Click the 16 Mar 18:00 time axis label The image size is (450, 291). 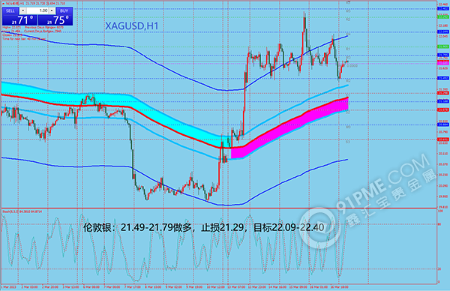pos(340,287)
